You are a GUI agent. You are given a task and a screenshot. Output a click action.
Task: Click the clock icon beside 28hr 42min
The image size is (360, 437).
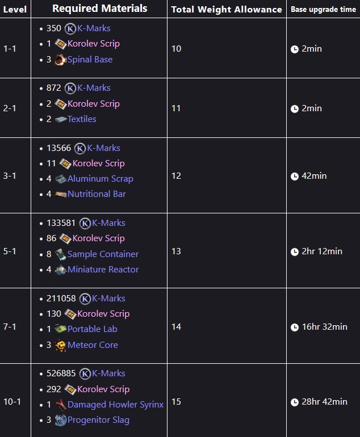pyautogui.click(x=295, y=402)
